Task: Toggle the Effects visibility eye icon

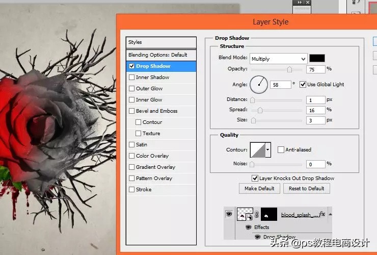Action: tap(249, 227)
